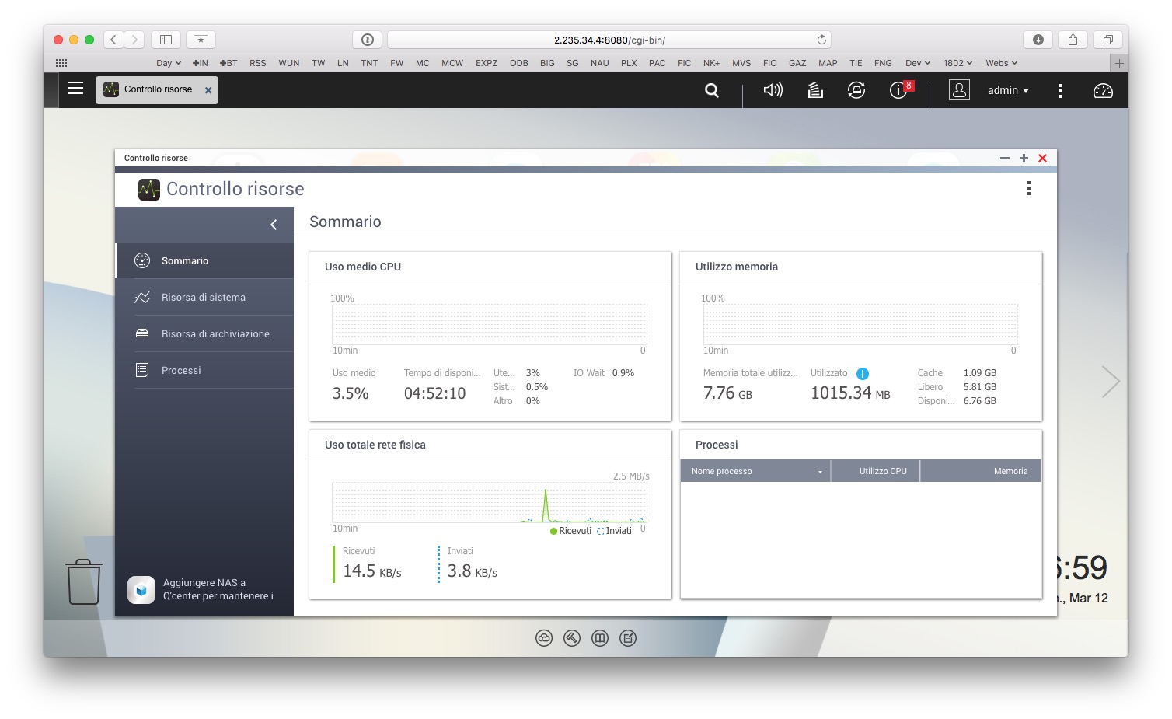Go back in Safari
The width and height of the screenshot is (1172, 719).
coord(113,40)
